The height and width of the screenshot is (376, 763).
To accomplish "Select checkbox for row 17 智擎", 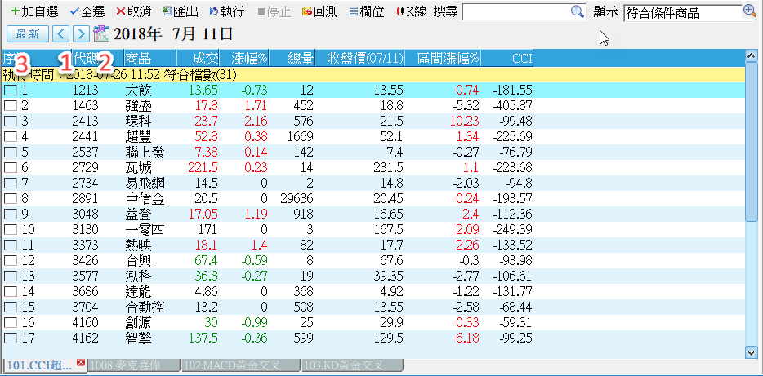I will click(x=10, y=338).
